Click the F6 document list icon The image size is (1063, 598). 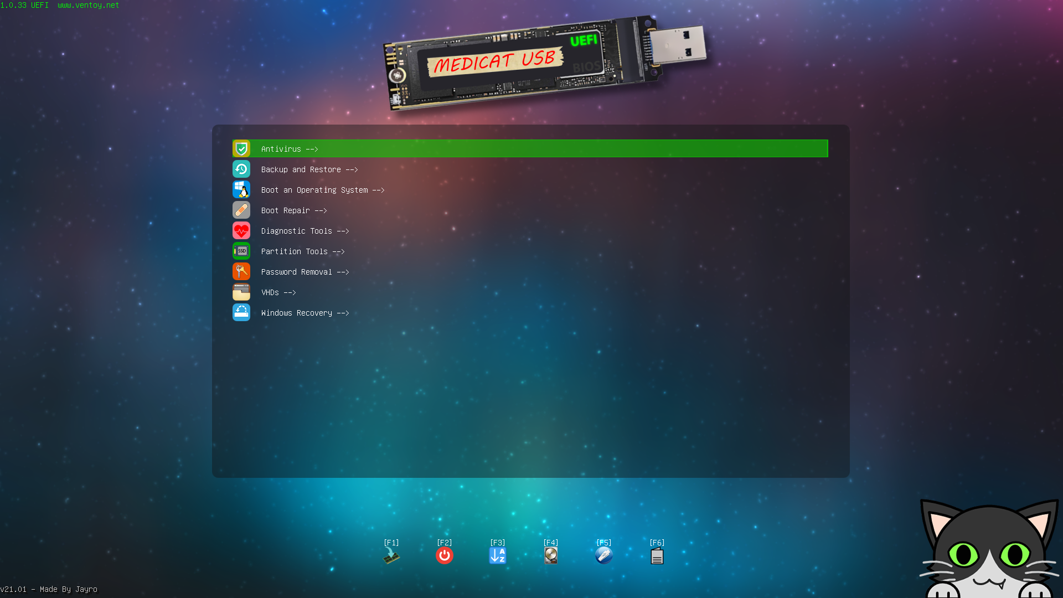pos(657,556)
